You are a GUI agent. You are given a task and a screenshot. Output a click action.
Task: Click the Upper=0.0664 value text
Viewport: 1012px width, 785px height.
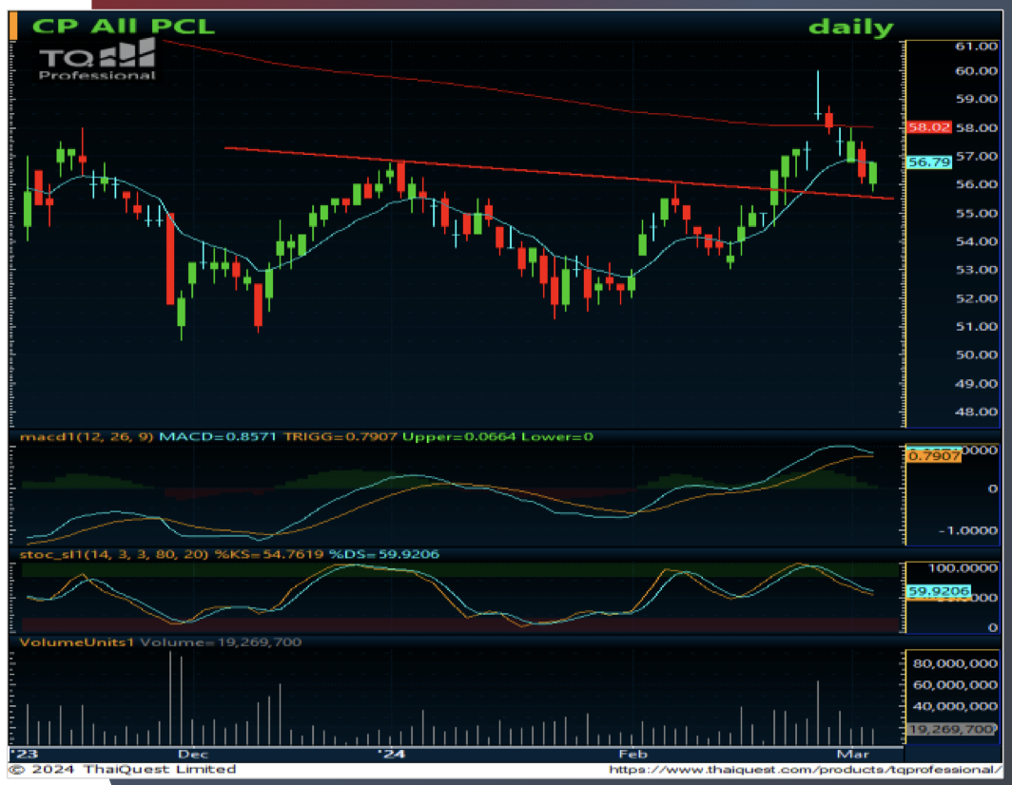click(x=458, y=436)
